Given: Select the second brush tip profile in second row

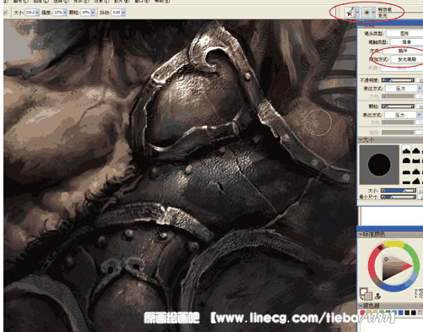Looking at the screenshot, I should 416,161.
